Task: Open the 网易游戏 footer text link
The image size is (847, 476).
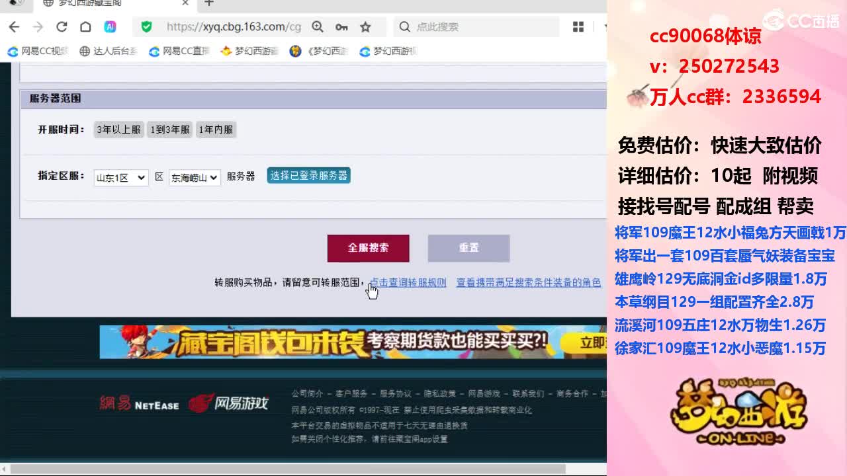Action: coord(484,394)
